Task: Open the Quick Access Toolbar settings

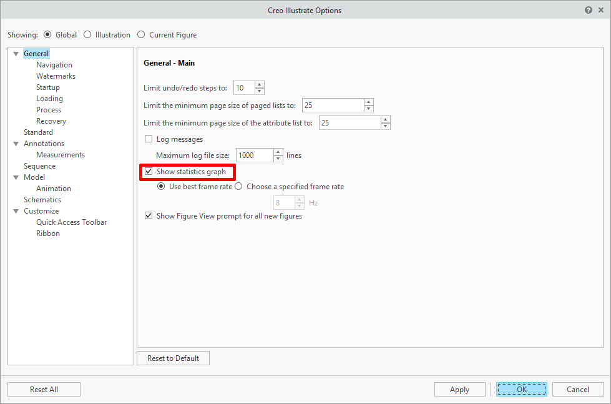Action: pos(72,222)
